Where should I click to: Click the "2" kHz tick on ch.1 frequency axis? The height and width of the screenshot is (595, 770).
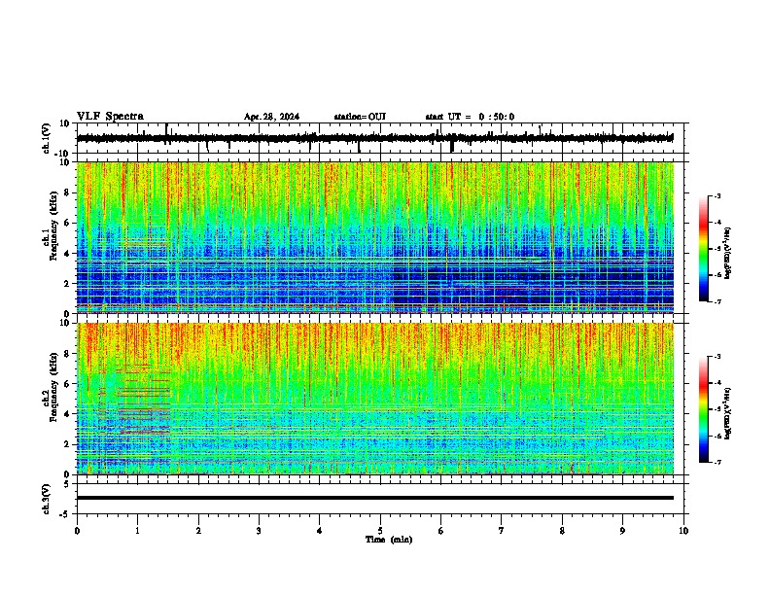(68, 283)
